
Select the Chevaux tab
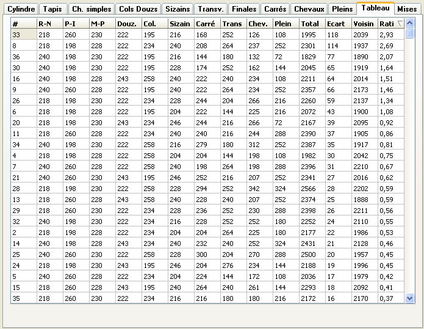coord(309,9)
